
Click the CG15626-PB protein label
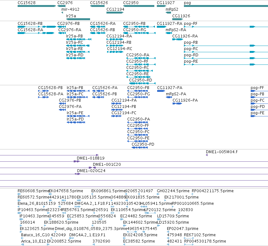[x=105, y=94]
